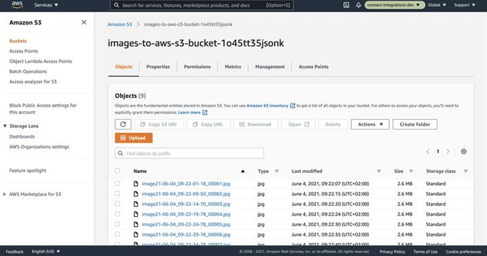Focus the Find objects by prefix field

click(x=189, y=153)
